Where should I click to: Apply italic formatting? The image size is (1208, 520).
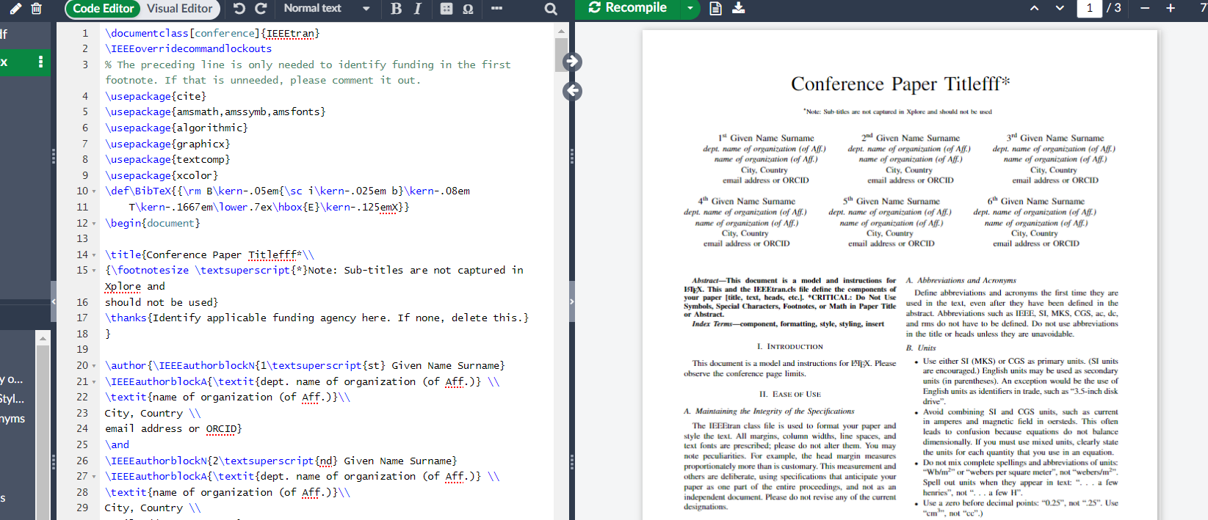point(417,9)
